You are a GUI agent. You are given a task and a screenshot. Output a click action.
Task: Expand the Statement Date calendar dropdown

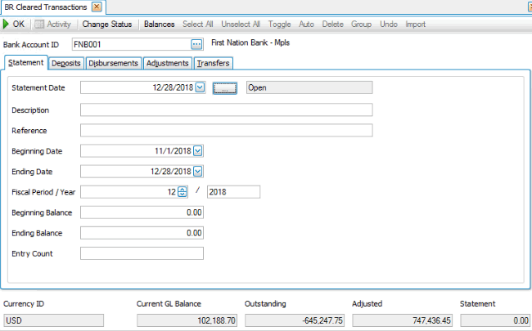coord(200,87)
